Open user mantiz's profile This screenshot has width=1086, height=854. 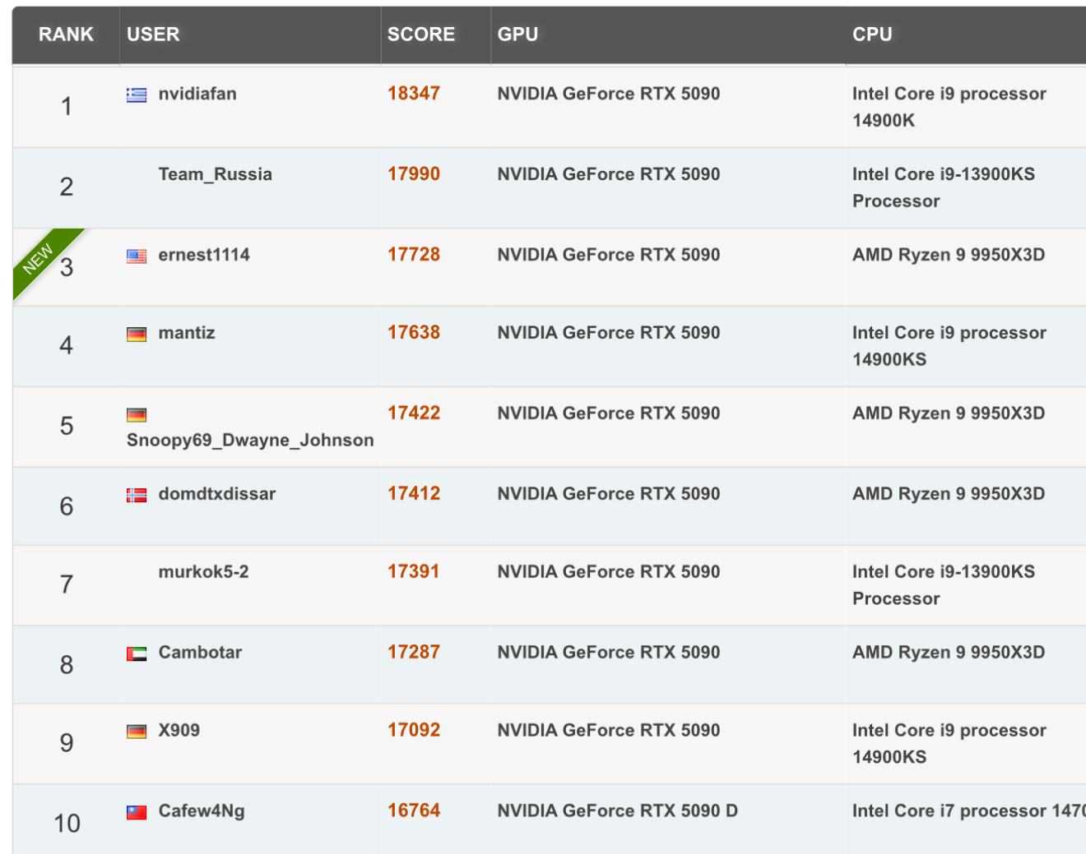pyautogui.click(x=187, y=333)
